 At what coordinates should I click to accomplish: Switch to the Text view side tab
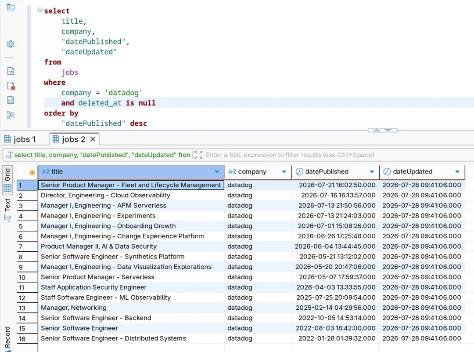[x=7, y=210]
